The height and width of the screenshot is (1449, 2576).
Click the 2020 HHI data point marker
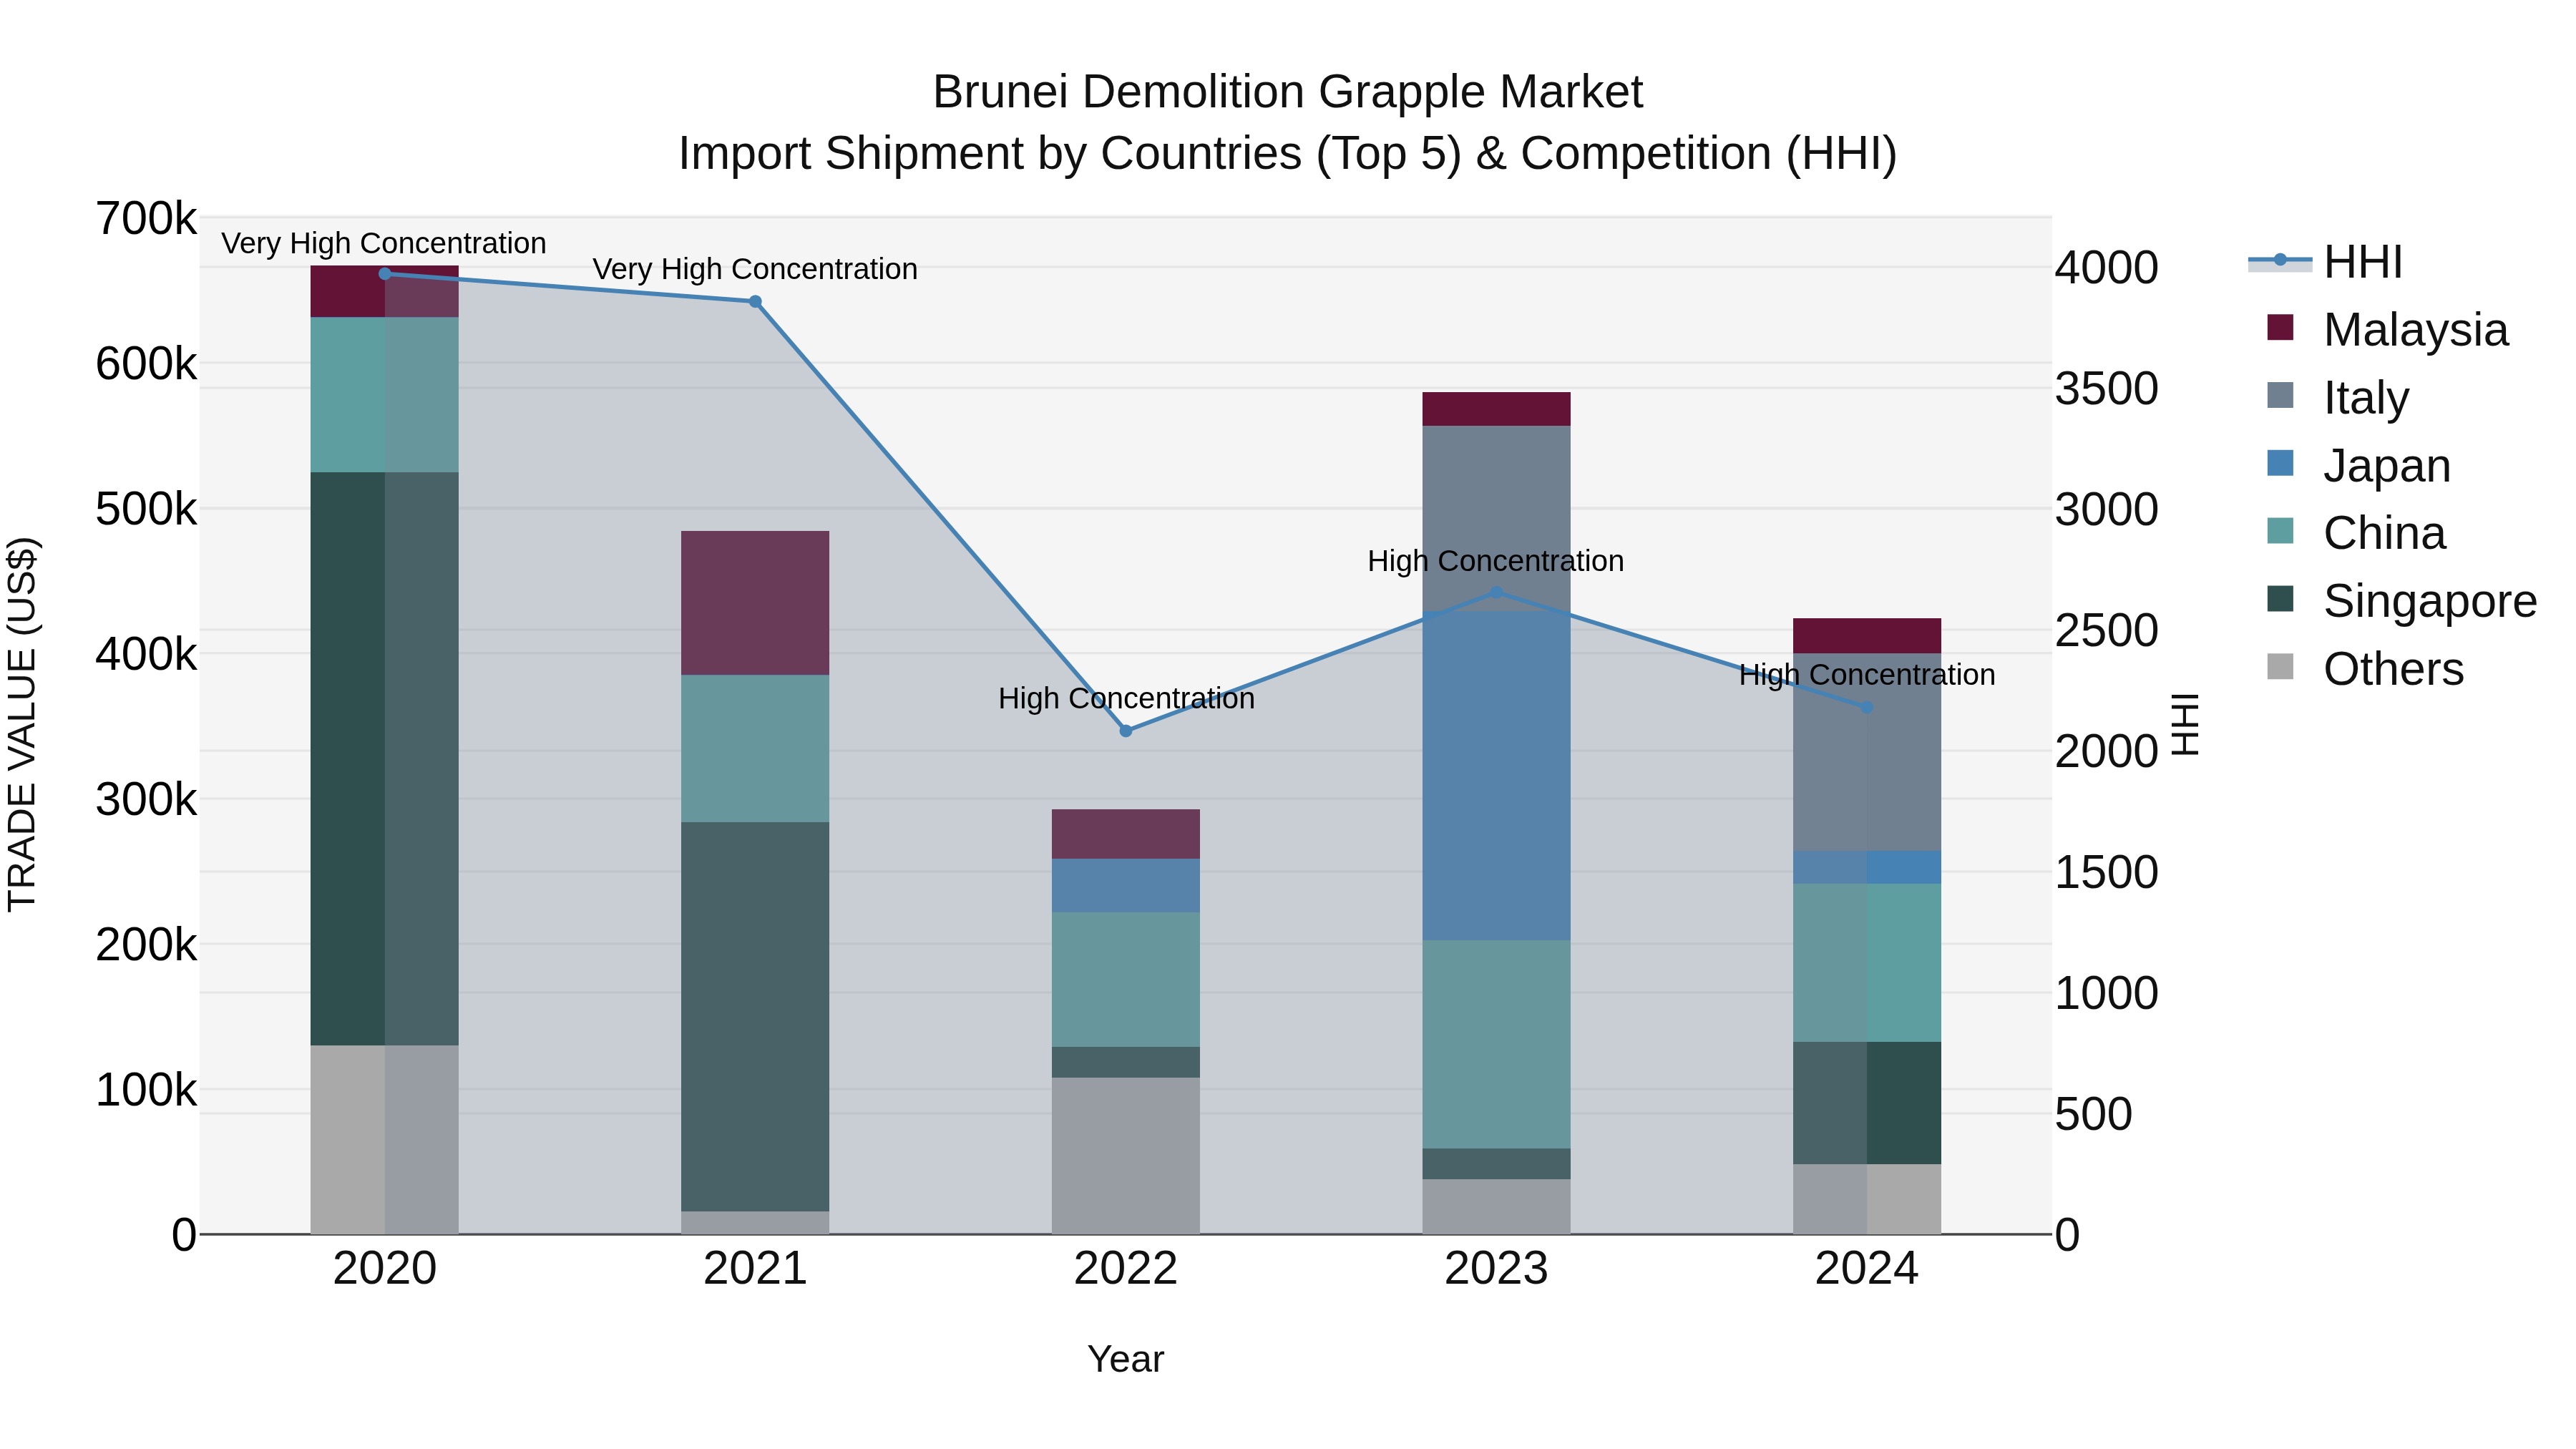tap(385, 274)
